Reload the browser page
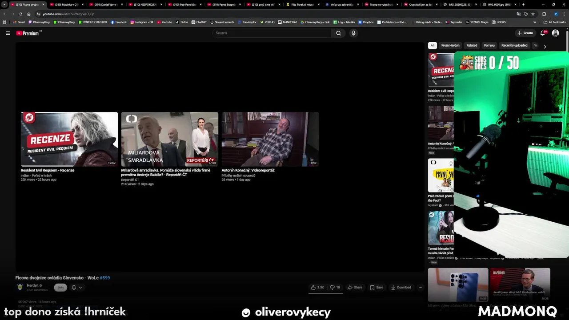The height and width of the screenshot is (320, 569). [x=20, y=14]
